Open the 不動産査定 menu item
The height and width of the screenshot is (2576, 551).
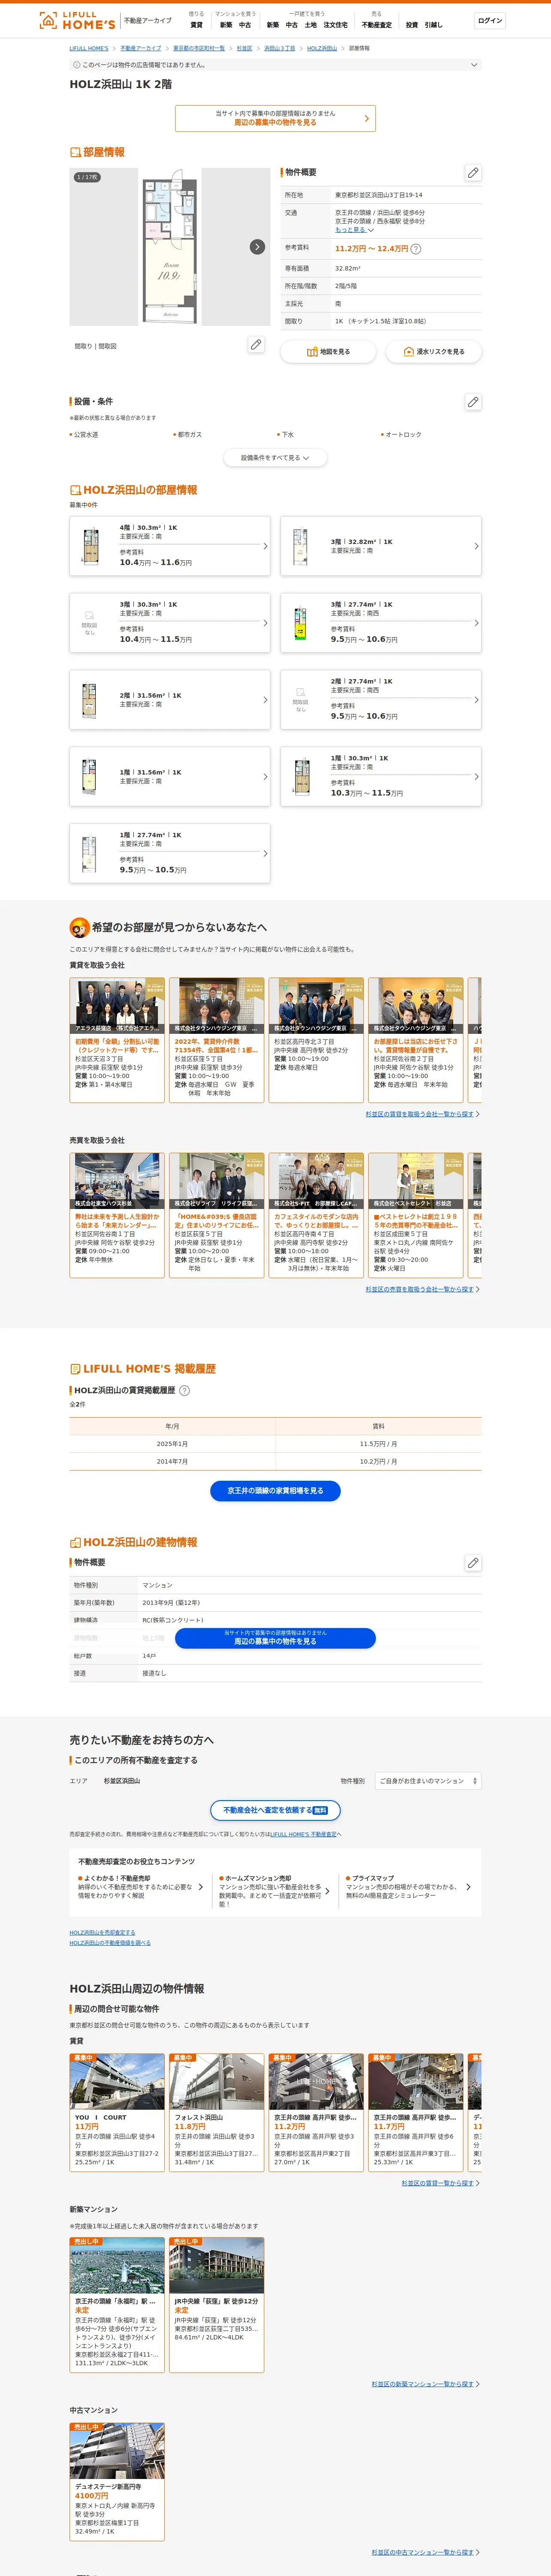pos(377,25)
